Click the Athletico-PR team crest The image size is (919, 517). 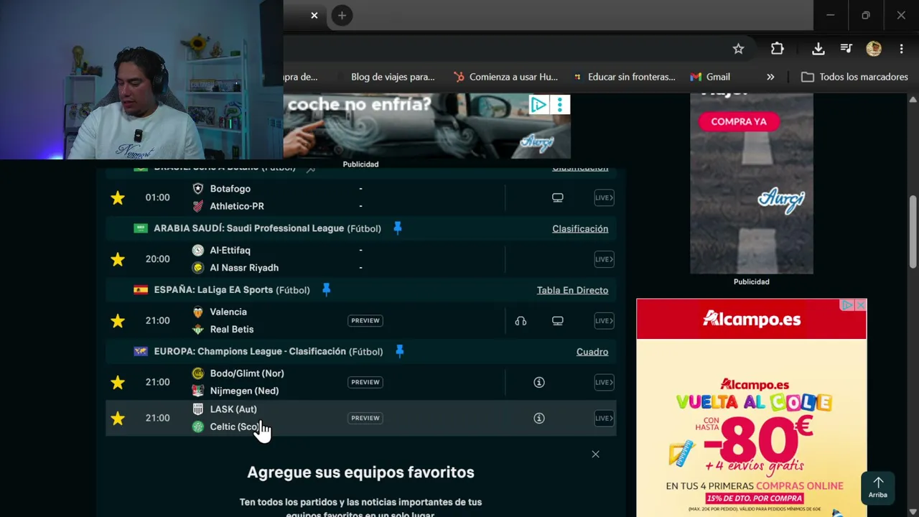point(198,206)
